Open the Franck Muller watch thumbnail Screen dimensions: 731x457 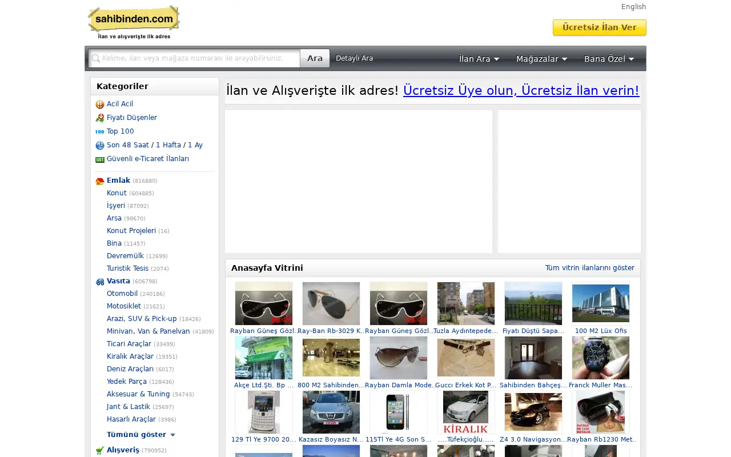pyautogui.click(x=601, y=358)
